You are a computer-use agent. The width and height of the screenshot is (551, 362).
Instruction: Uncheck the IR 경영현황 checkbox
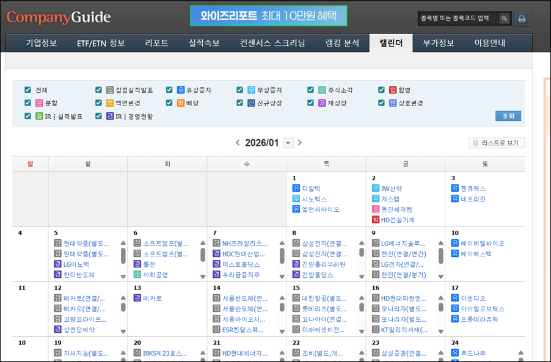coord(98,116)
